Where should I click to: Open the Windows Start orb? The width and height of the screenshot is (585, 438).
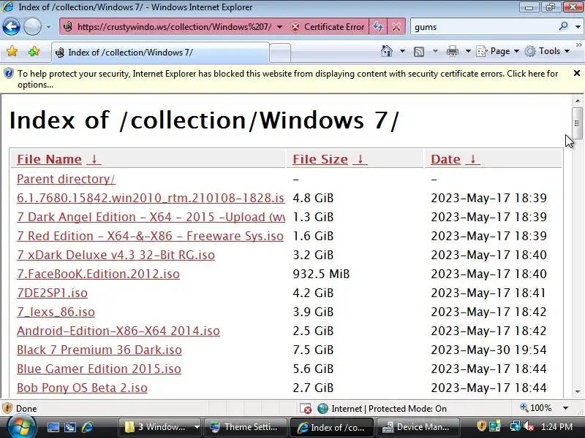[x=21, y=427]
